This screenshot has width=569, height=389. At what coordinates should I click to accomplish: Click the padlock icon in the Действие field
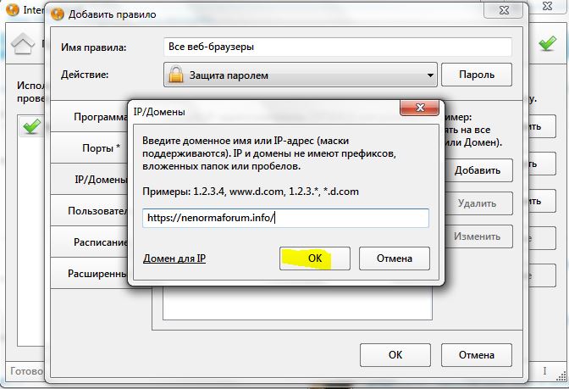pyautogui.click(x=176, y=75)
